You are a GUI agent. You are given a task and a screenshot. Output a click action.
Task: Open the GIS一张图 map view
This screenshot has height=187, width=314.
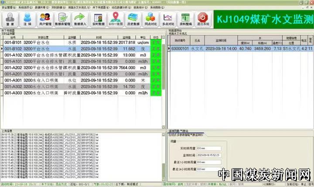click(x=116, y=20)
